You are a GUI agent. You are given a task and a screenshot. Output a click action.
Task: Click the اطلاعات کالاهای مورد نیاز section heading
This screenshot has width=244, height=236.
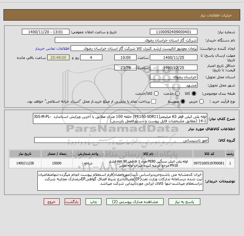211,129
